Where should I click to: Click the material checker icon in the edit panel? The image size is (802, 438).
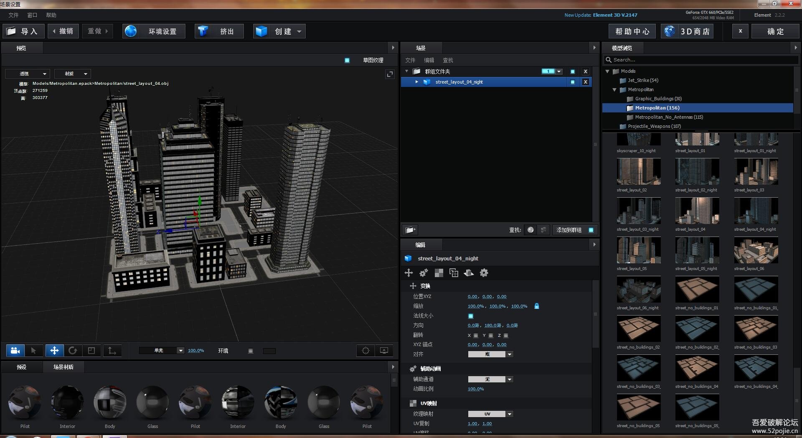pos(439,272)
